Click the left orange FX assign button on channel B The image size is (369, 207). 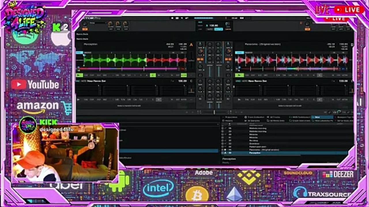227,59
